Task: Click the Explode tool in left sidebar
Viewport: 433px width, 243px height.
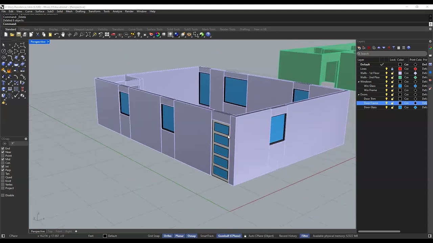Action: pos(9,71)
